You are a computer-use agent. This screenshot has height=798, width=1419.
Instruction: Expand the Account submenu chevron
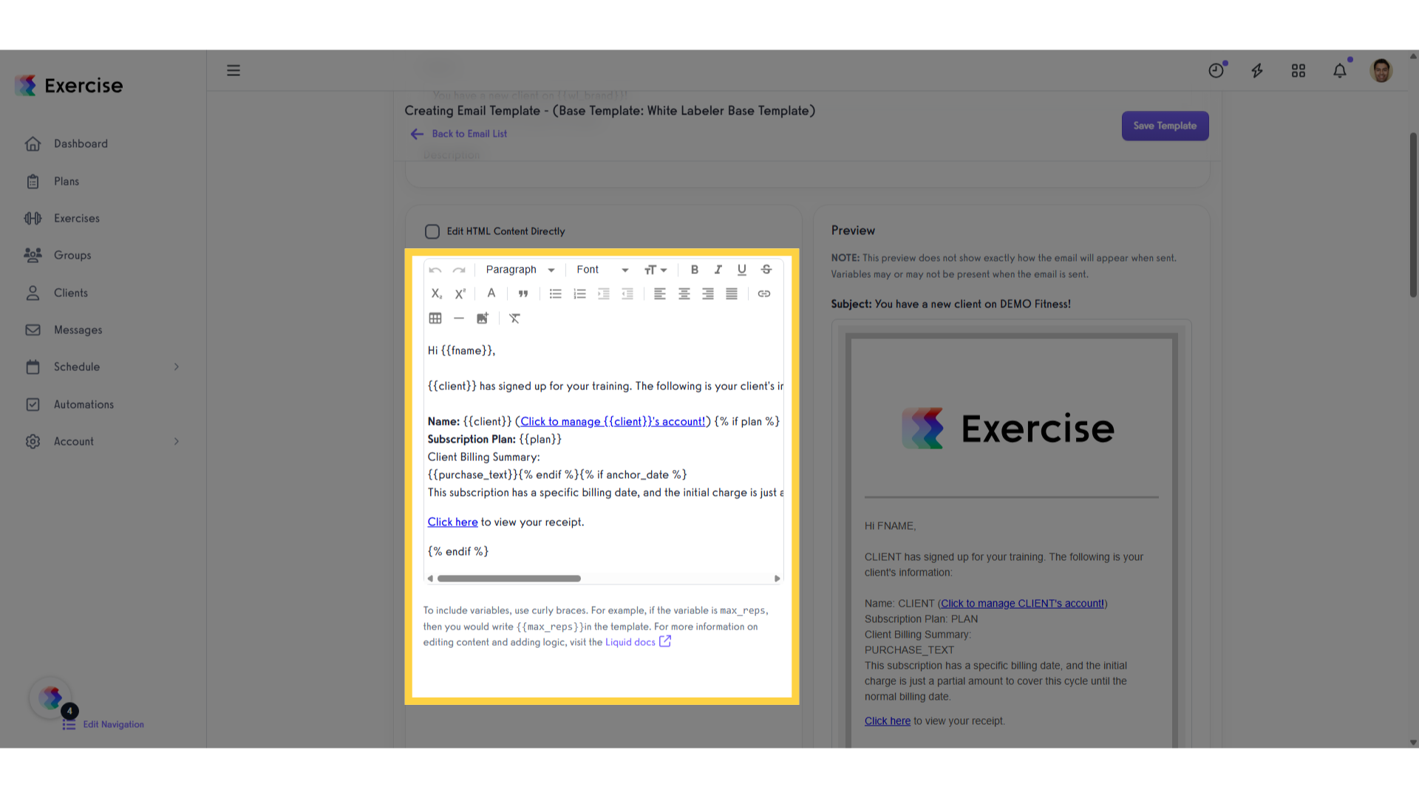pyautogui.click(x=177, y=442)
